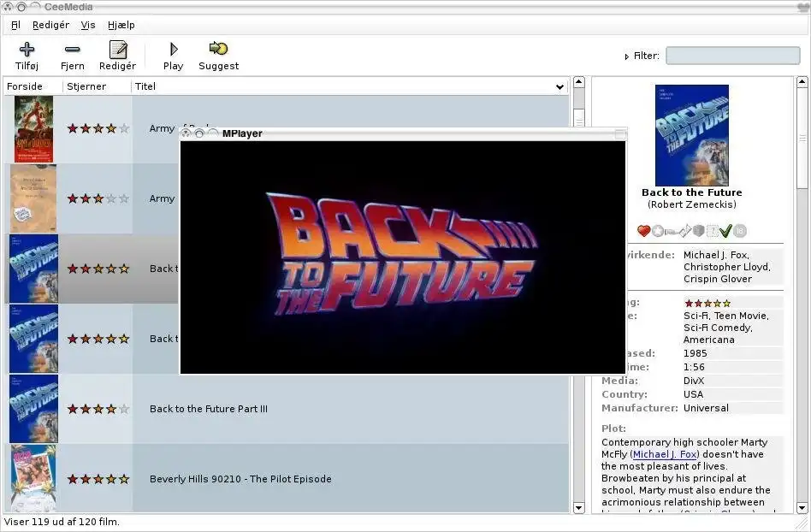
Task: Click the 'Back to the Future' bold title in details
Action: pos(691,192)
